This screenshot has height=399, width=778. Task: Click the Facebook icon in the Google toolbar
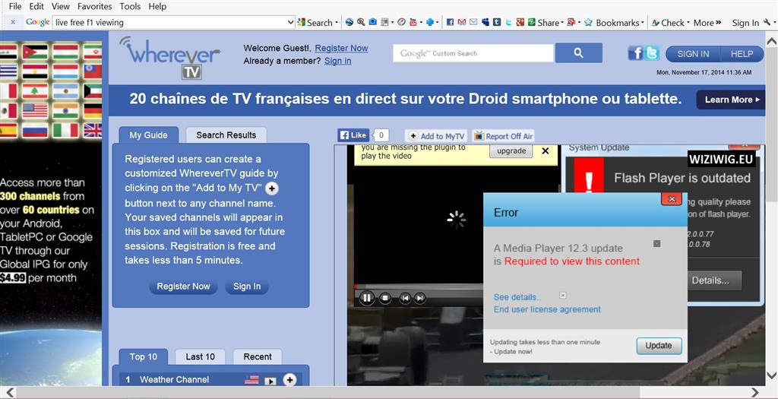450,22
